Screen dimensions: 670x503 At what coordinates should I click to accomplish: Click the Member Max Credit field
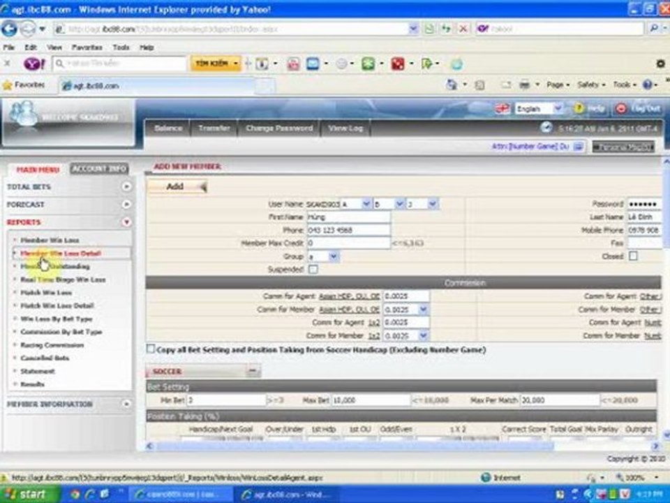click(348, 243)
